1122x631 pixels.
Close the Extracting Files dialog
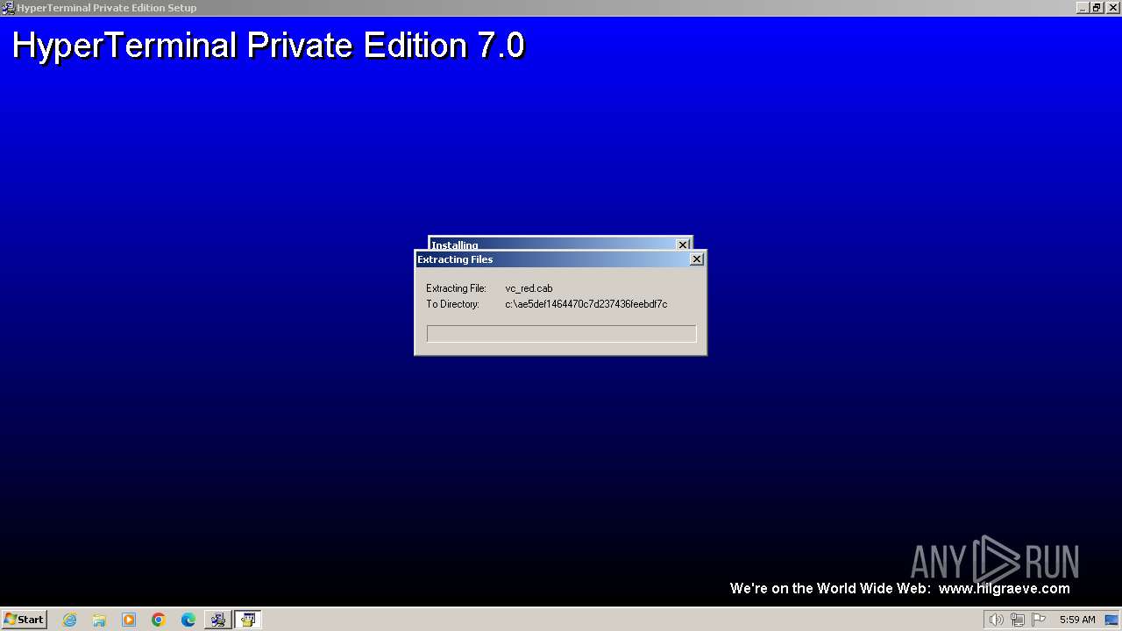click(697, 259)
